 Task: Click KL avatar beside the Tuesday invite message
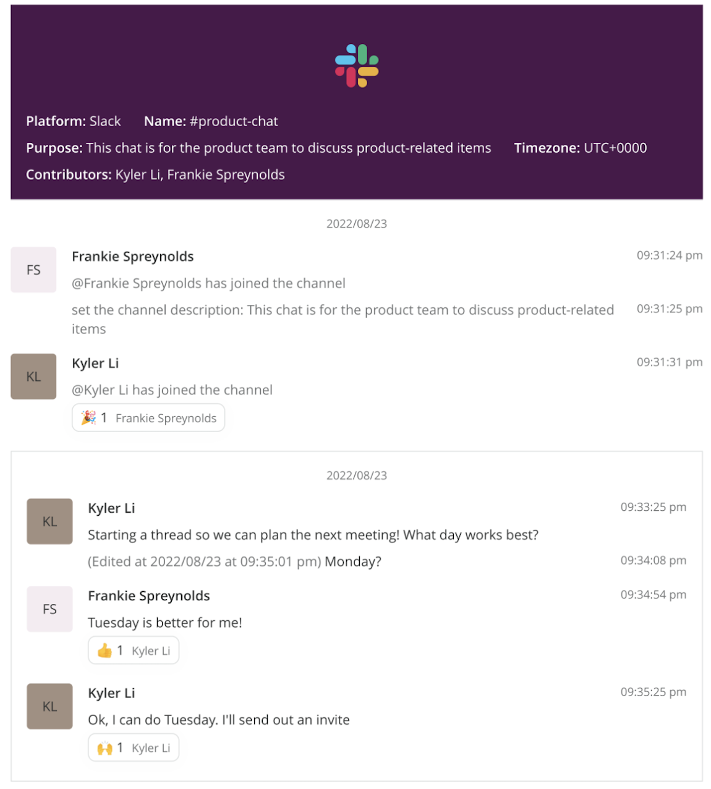[x=49, y=706]
